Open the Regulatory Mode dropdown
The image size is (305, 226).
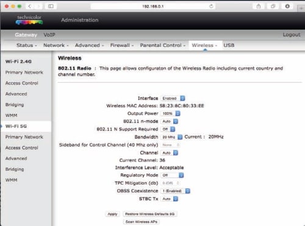coord(172,175)
